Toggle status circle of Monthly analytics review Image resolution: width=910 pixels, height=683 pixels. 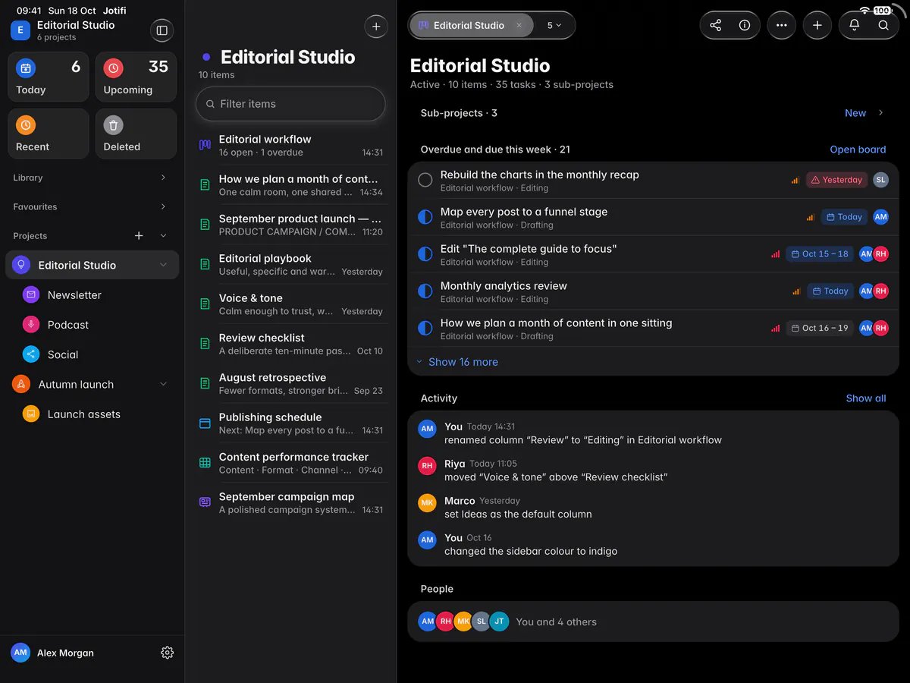pyautogui.click(x=425, y=291)
